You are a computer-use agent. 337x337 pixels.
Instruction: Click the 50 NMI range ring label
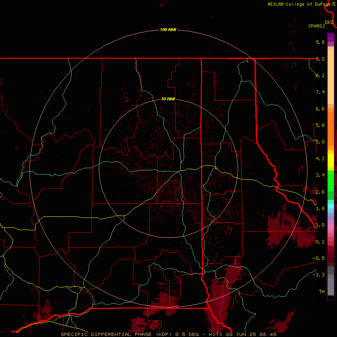pyautogui.click(x=168, y=99)
